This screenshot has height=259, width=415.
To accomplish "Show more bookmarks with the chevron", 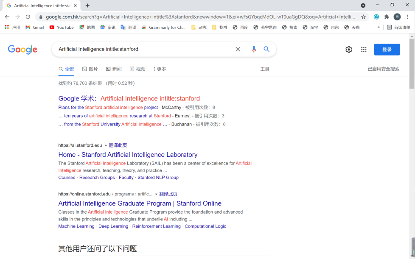I will 379,27.
